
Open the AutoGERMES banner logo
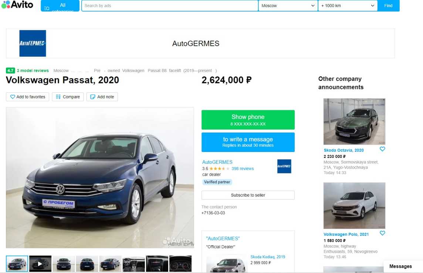pyautogui.click(x=33, y=43)
